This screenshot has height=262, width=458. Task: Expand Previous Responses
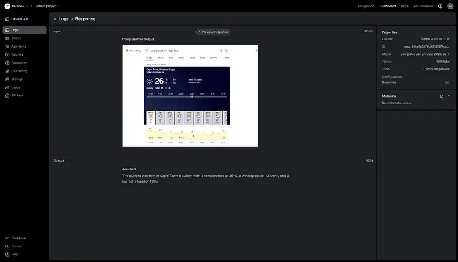click(x=213, y=32)
